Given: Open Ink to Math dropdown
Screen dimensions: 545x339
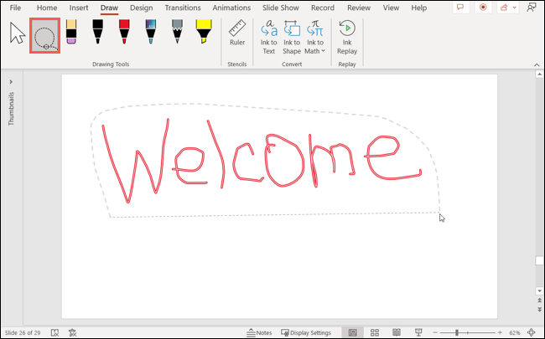Looking at the screenshot, I should tap(315, 37).
